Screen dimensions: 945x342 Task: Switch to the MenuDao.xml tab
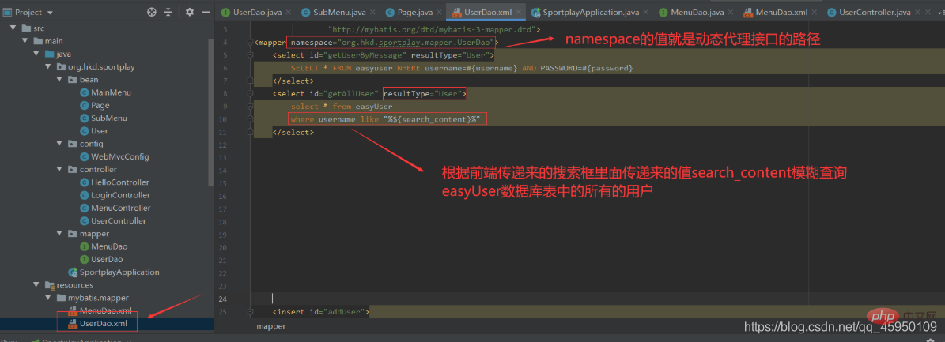point(775,12)
